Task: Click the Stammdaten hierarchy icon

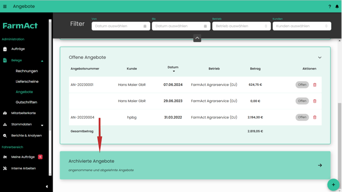Action: point(5,125)
